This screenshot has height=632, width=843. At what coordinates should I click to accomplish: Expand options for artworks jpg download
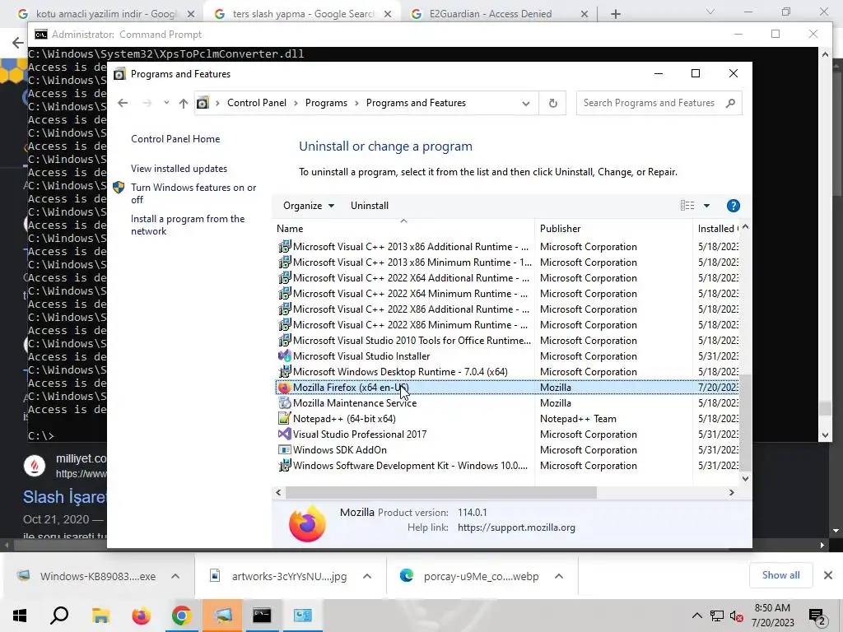pos(367,576)
